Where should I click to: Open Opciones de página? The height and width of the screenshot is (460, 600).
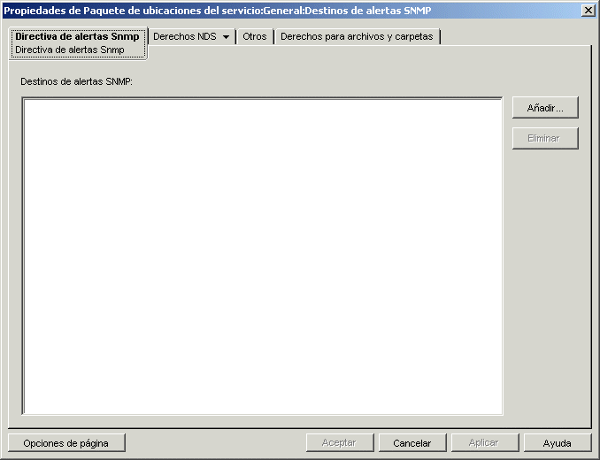66,443
